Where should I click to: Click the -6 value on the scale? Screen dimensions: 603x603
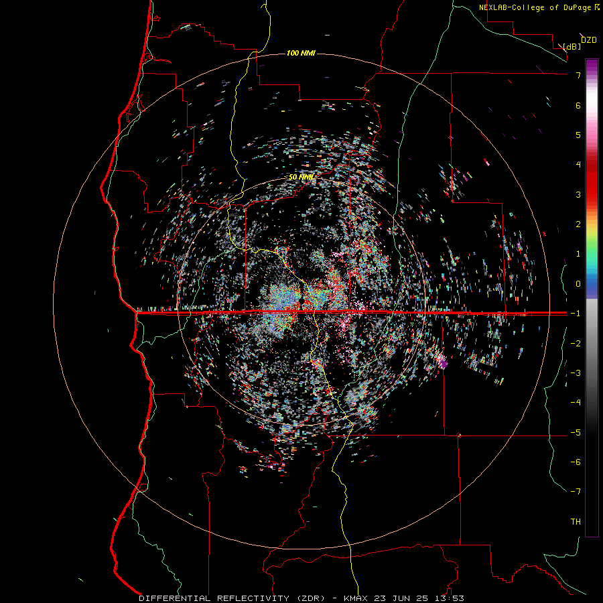[576, 462]
